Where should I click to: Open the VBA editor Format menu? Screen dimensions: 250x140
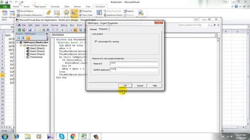pos(54,25)
